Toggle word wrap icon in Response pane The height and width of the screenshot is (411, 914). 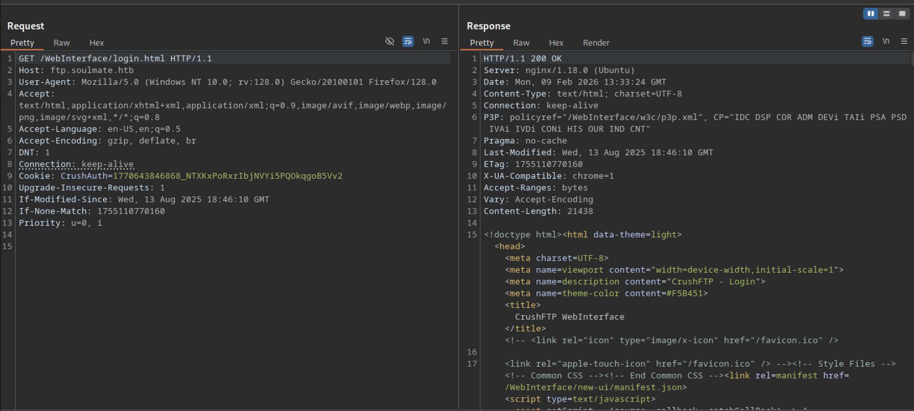pos(867,41)
